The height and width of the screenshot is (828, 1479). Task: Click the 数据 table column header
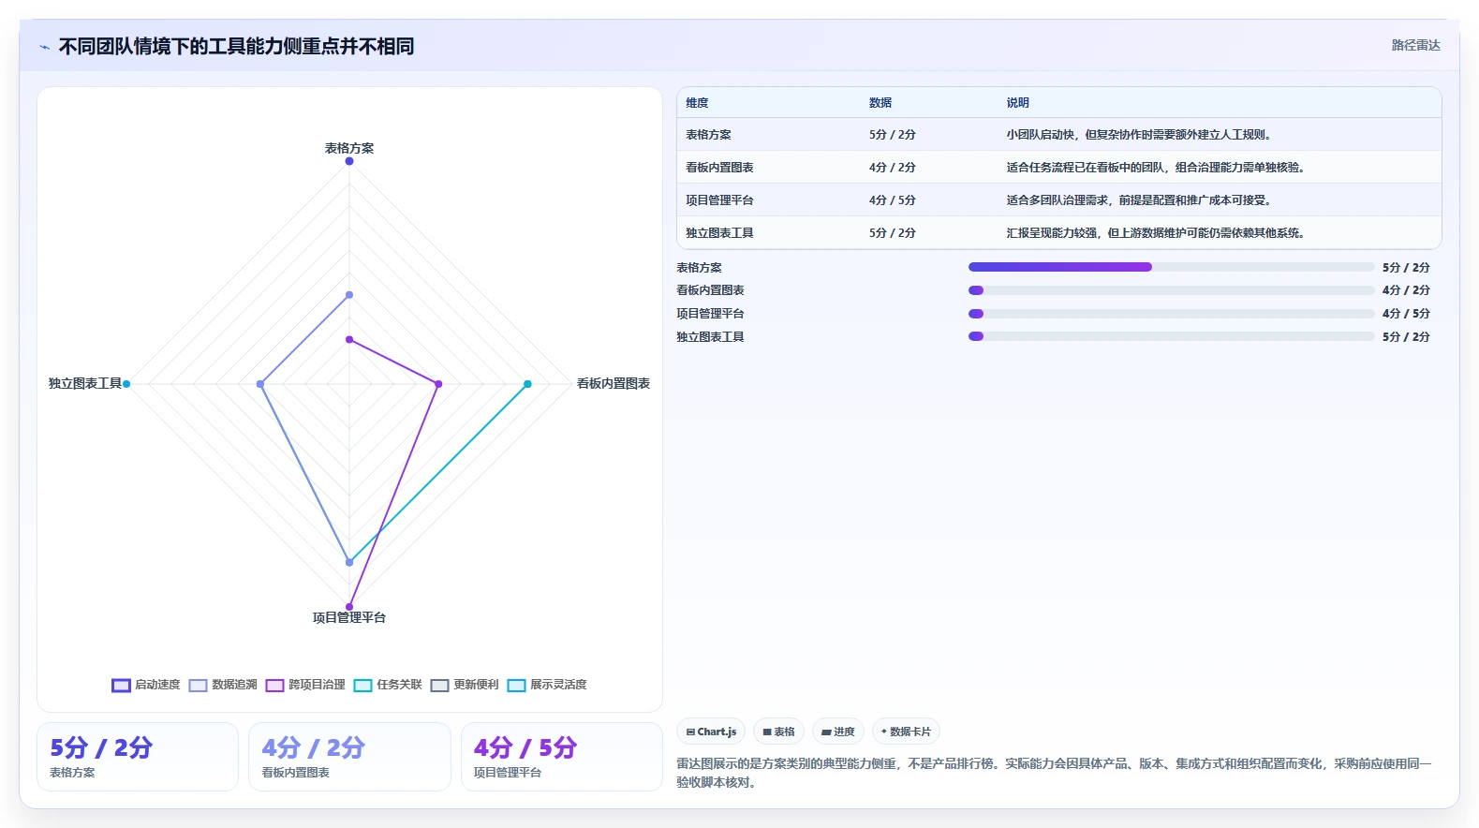pos(880,103)
